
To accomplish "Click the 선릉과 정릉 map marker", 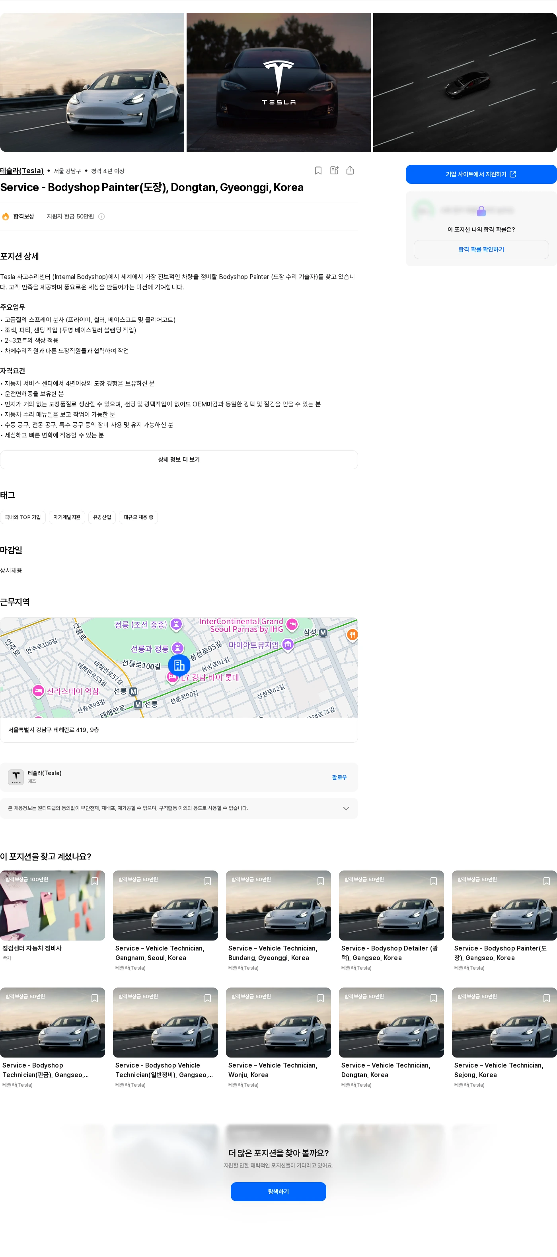I will coord(178,648).
